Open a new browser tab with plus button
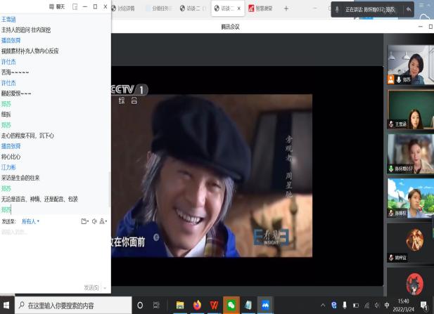Image resolution: width=434 pixels, height=314 pixels. coord(286,8)
